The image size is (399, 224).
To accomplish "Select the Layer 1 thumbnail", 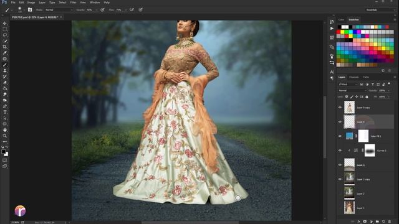I will coord(349,208).
